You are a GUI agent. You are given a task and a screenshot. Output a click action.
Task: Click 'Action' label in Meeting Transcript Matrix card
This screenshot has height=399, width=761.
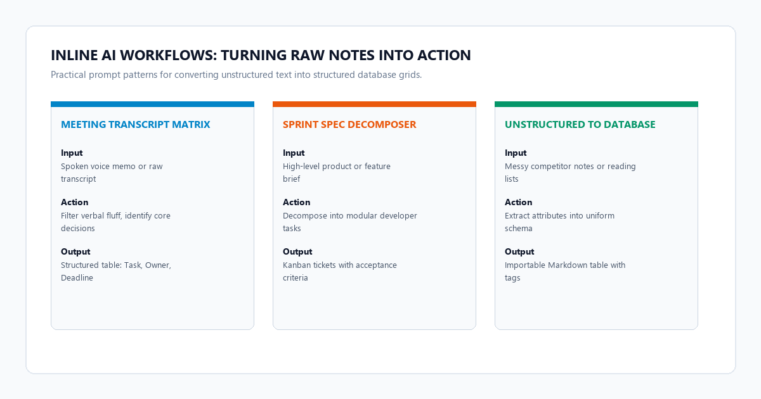point(75,202)
